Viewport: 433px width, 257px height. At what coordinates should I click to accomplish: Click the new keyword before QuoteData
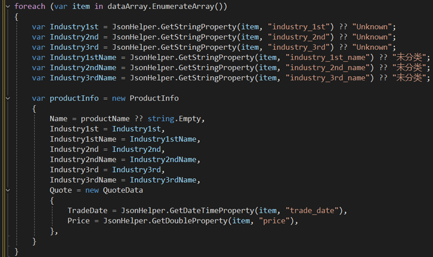click(x=92, y=190)
